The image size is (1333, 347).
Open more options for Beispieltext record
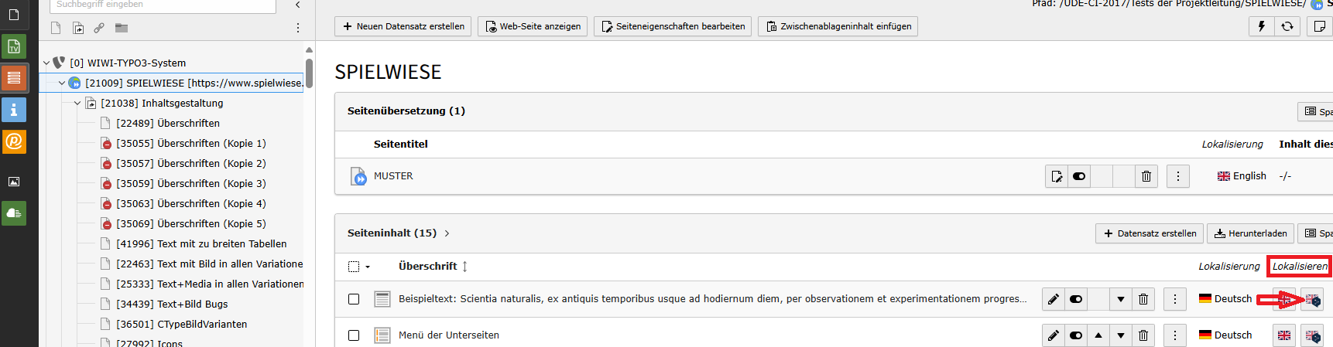point(1175,299)
